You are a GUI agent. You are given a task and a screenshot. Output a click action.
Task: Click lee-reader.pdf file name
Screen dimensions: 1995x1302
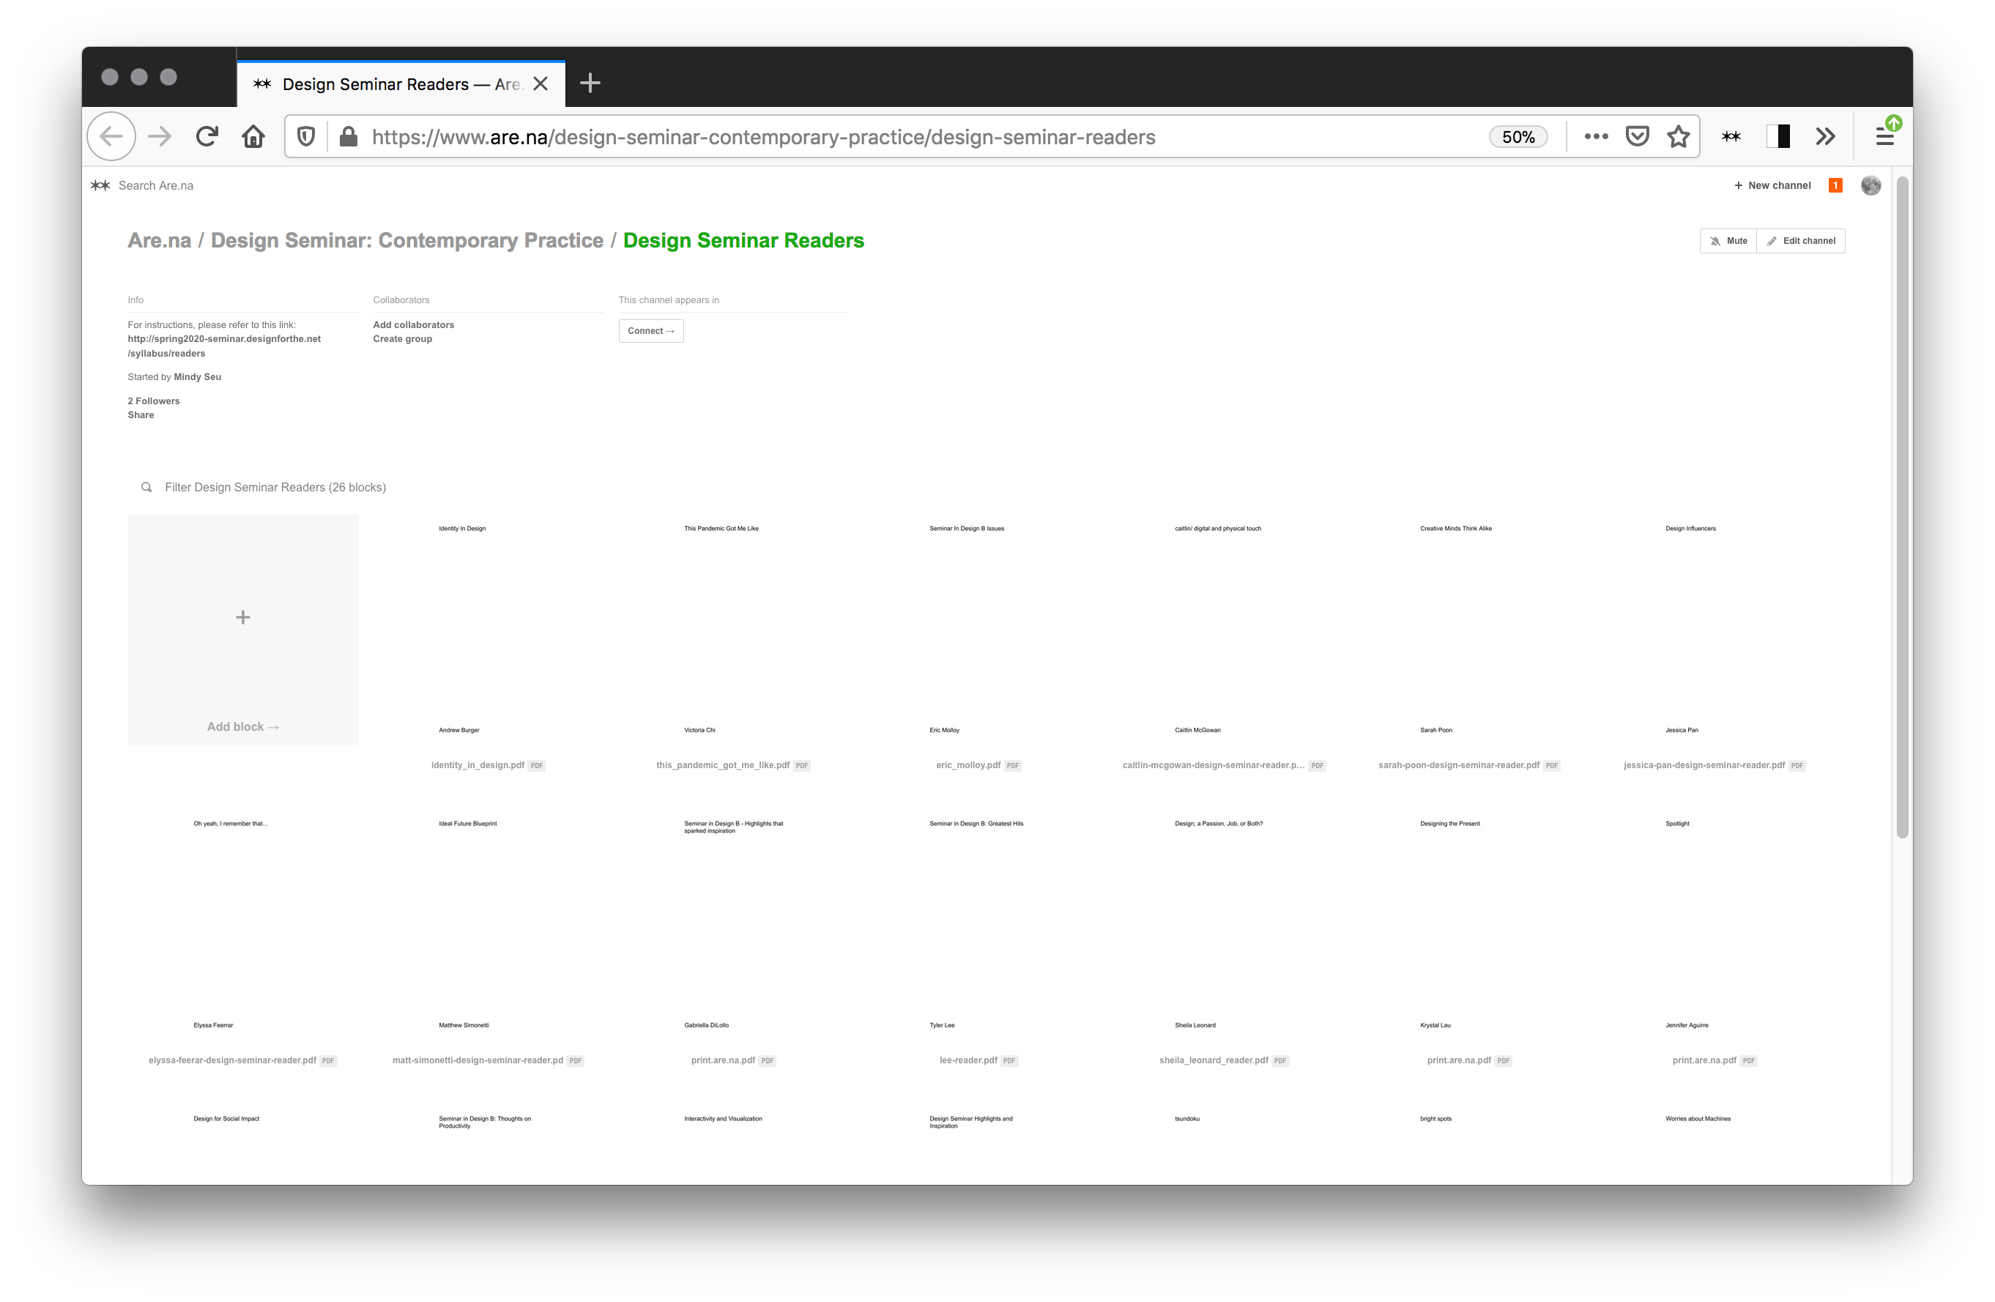[968, 1060]
